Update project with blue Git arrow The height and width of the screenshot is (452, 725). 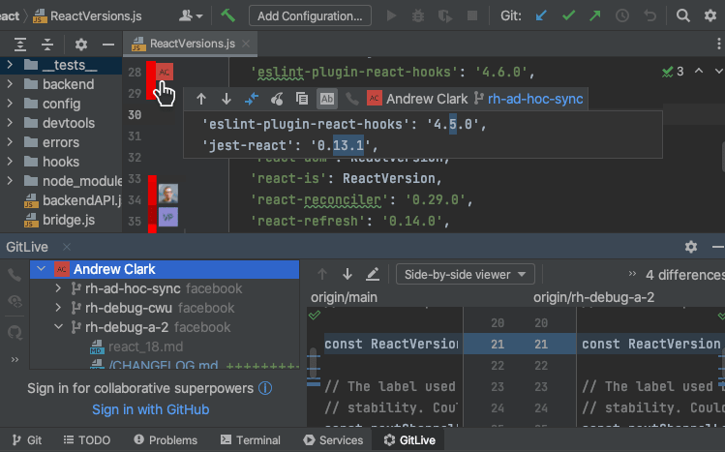(541, 15)
